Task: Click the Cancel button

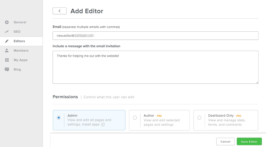Action: tap(225, 142)
